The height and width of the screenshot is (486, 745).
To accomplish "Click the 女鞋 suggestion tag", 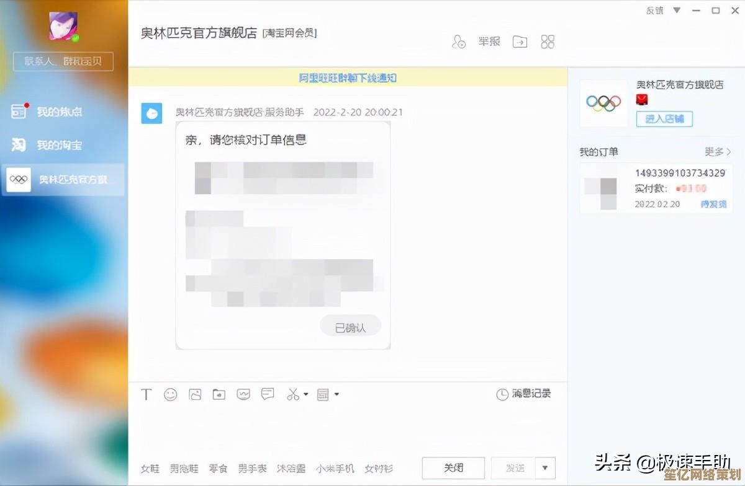I will pos(150,469).
